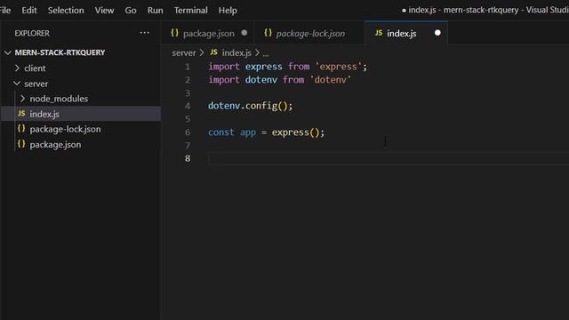Open the Run menu
This screenshot has width=569, height=320.
click(x=155, y=10)
